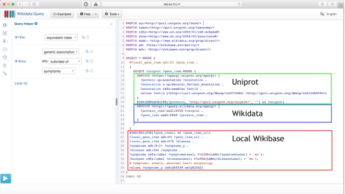Click tag icon beside subclass of
The width and height of the screenshot is (345, 194).
(87, 61)
